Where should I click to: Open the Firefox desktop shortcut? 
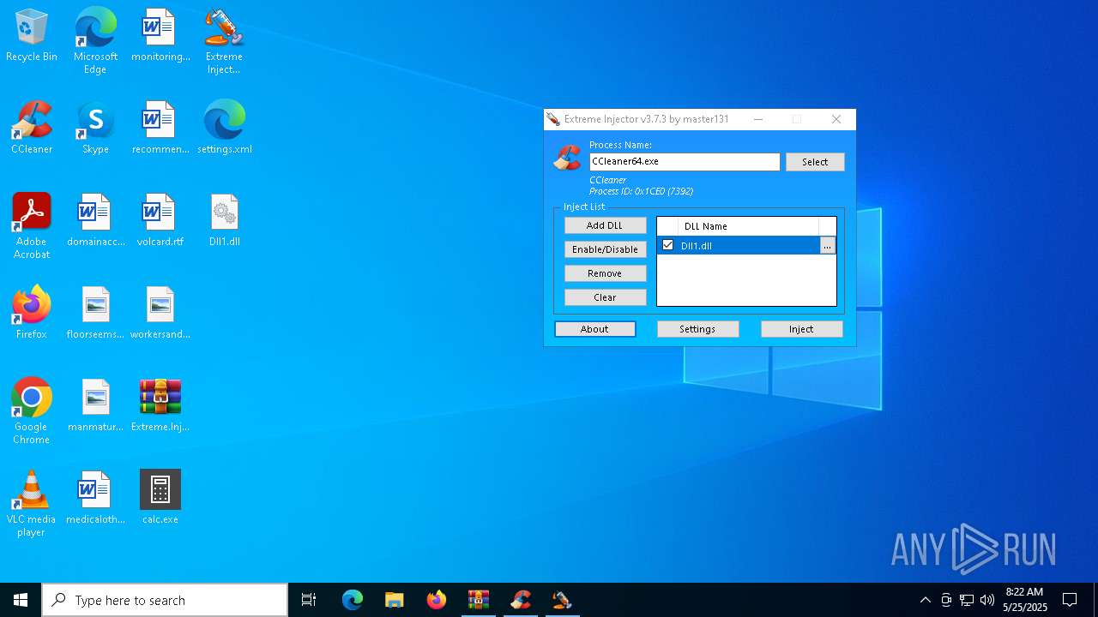click(x=32, y=314)
